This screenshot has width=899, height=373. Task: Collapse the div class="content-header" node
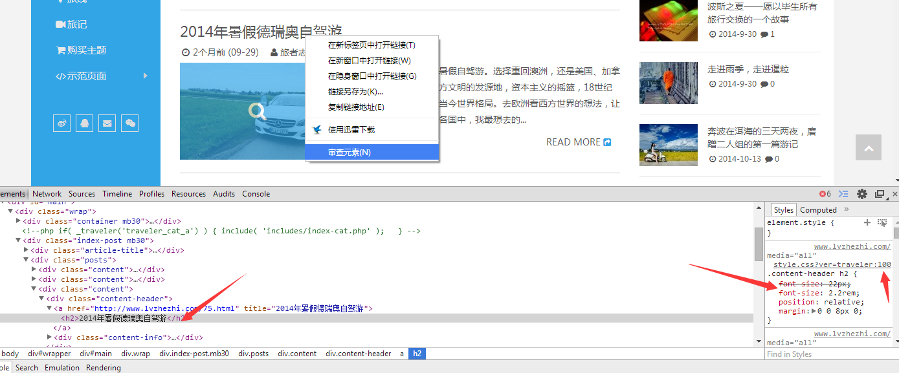coord(41,299)
